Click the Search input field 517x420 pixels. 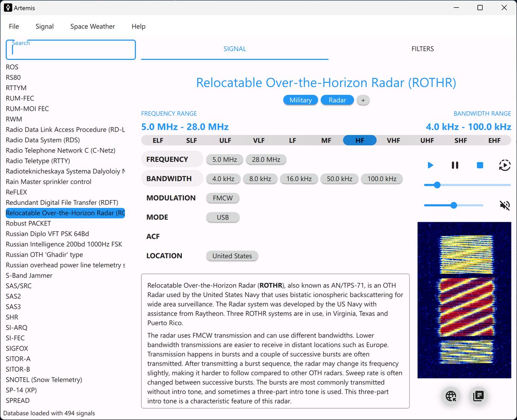click(x=71, y=50)
